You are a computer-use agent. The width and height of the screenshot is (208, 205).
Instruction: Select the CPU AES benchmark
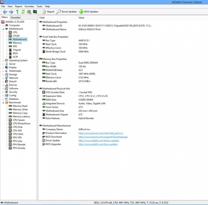pyautogui.click(x=17, y=130)
